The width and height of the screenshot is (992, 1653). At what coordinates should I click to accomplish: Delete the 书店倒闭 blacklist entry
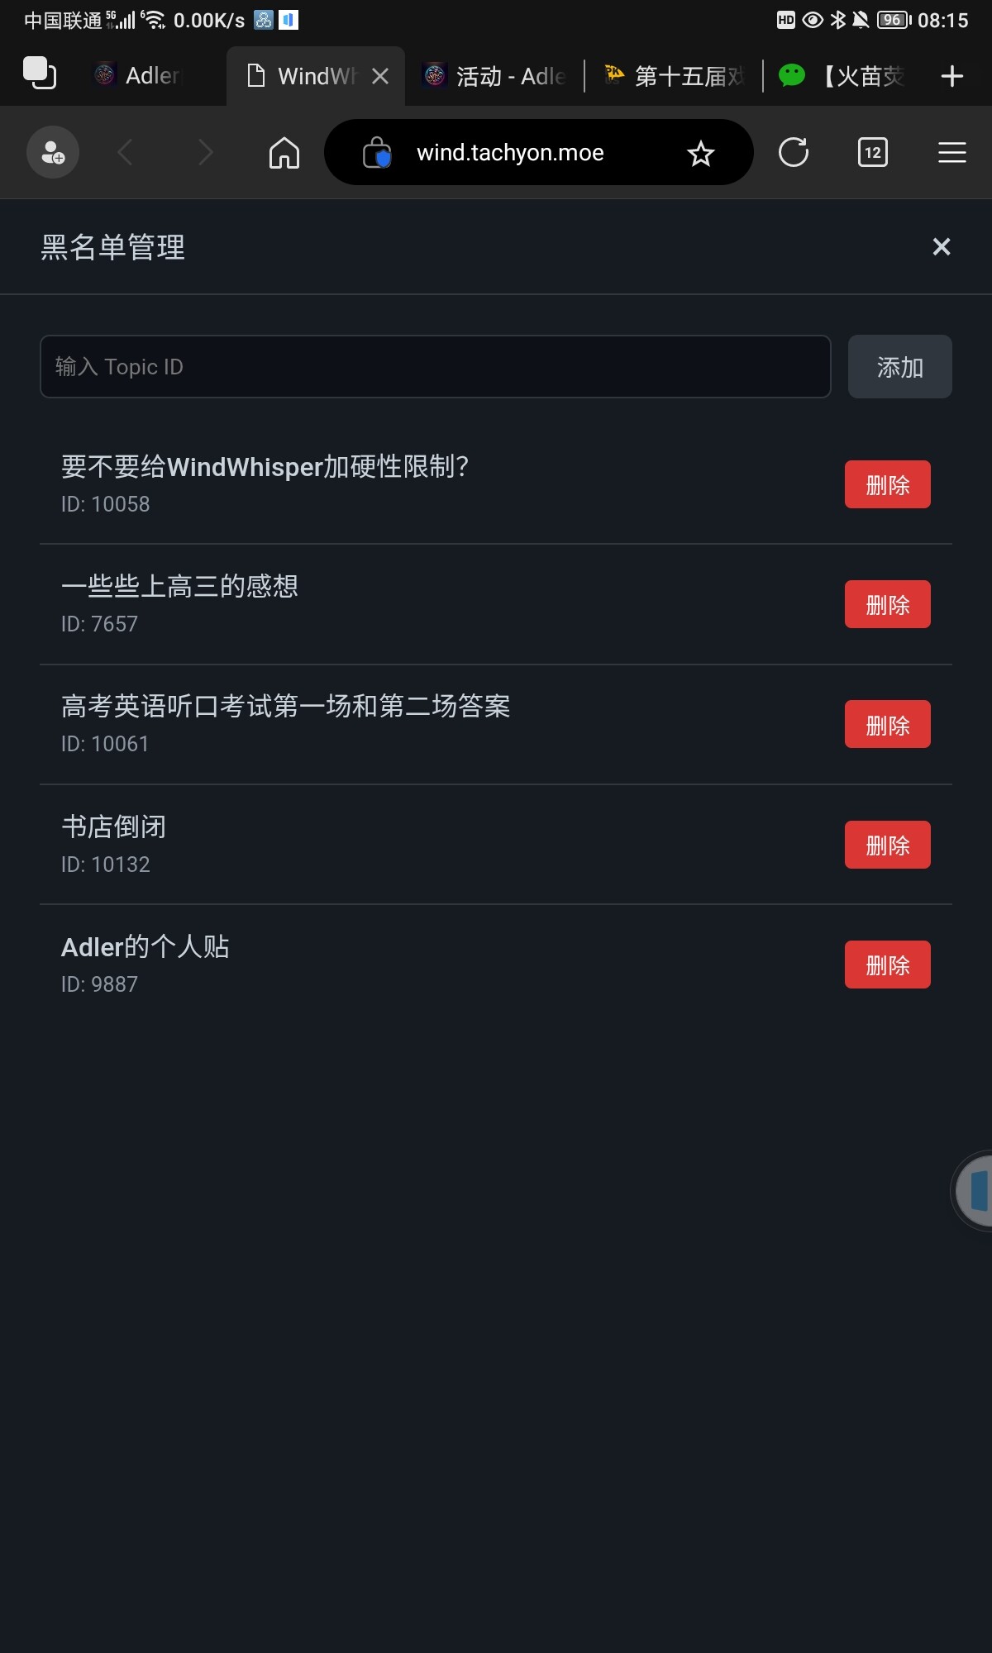point(887,845)
